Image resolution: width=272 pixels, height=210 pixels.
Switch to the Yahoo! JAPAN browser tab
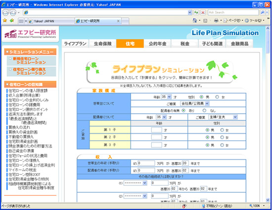coord(51,21)
